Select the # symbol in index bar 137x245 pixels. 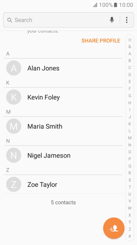(x=130, y=236)
